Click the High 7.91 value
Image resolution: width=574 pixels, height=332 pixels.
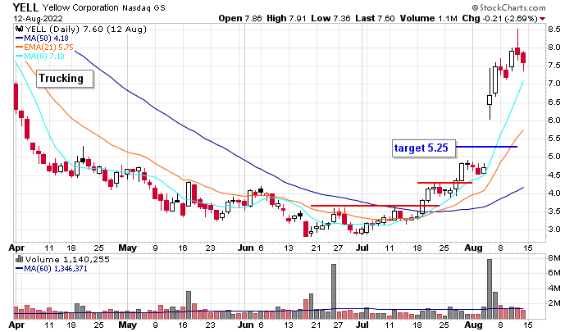286,18
